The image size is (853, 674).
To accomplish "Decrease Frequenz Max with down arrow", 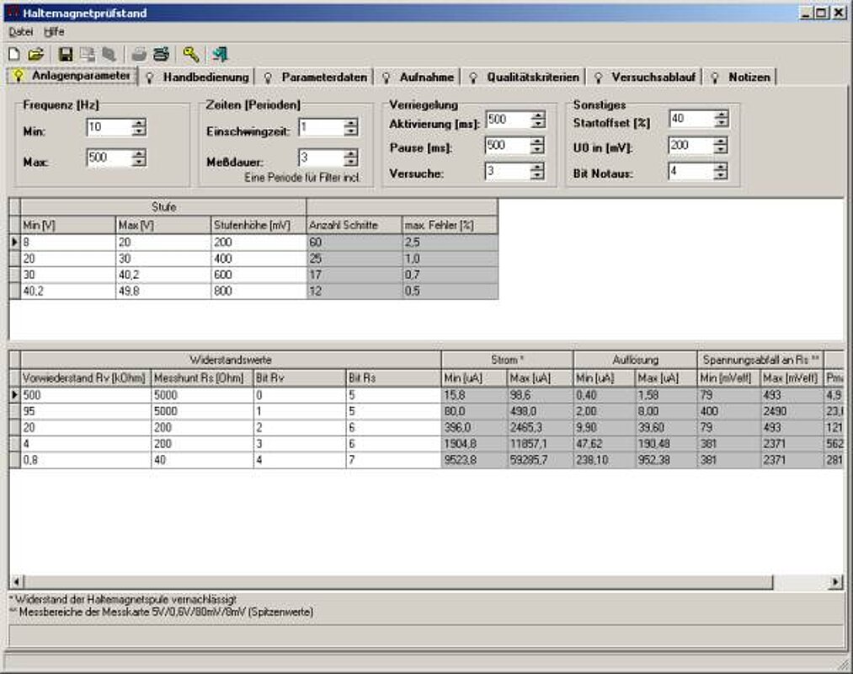I will (x=139, y=163).
